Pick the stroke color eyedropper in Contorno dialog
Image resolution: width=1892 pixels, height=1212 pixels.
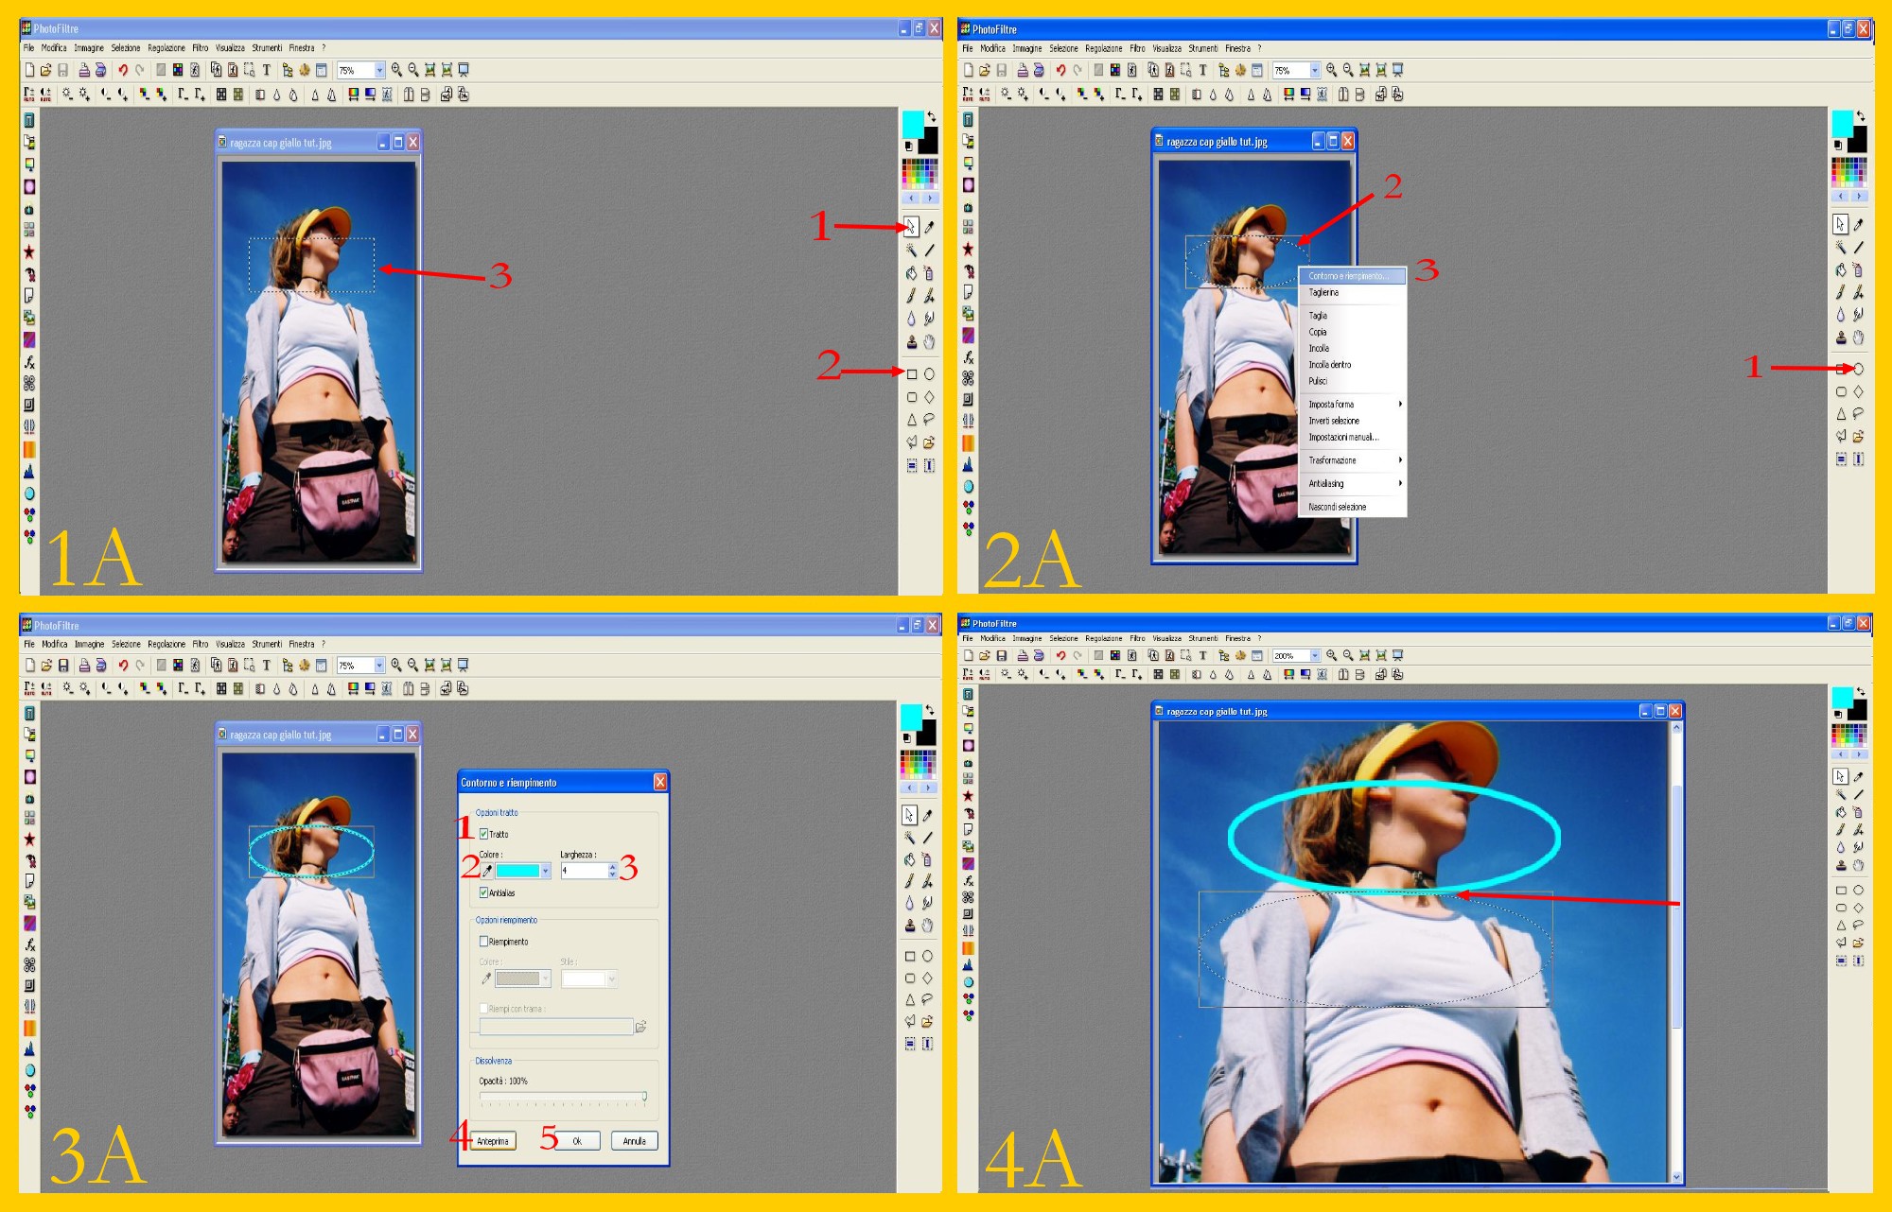coord(486,871)
